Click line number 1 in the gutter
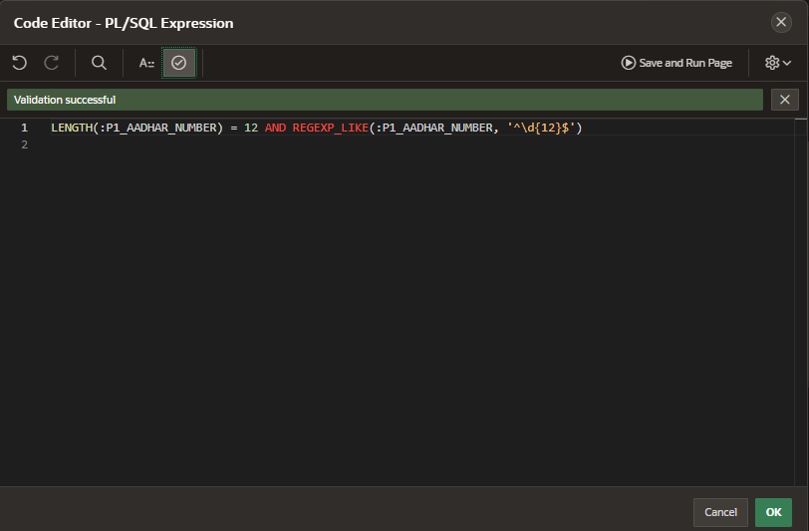 click(x=24, y=128)
